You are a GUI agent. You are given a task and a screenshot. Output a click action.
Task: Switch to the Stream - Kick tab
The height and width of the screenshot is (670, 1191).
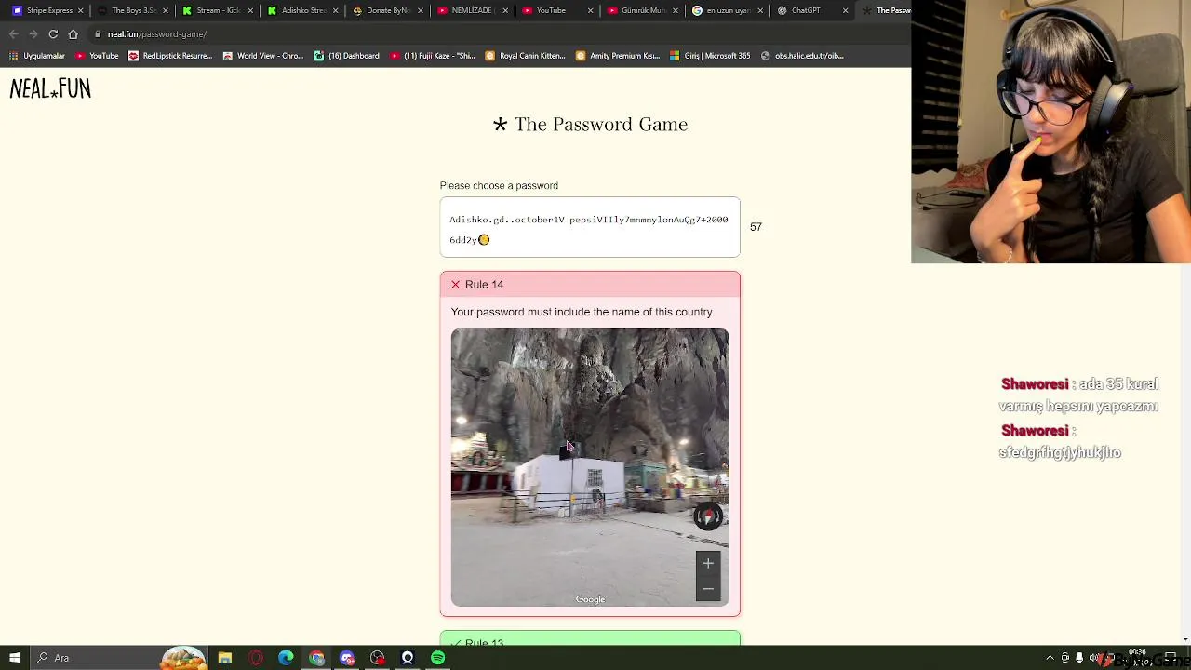[218, 10]
